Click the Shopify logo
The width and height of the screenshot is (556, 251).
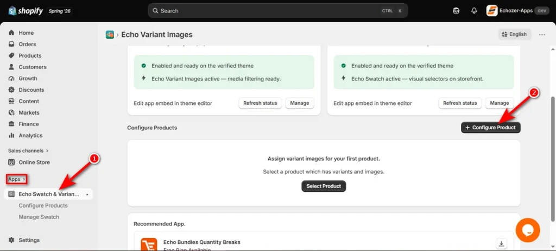click(25, 11)
